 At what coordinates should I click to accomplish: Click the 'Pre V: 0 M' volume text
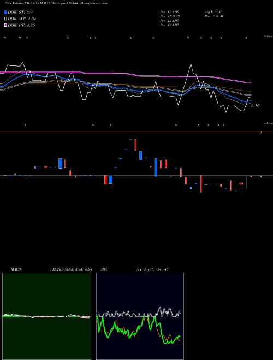point(213,16)
